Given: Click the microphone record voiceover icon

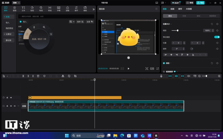Looking at the screenshot, I should pos(161,76).
